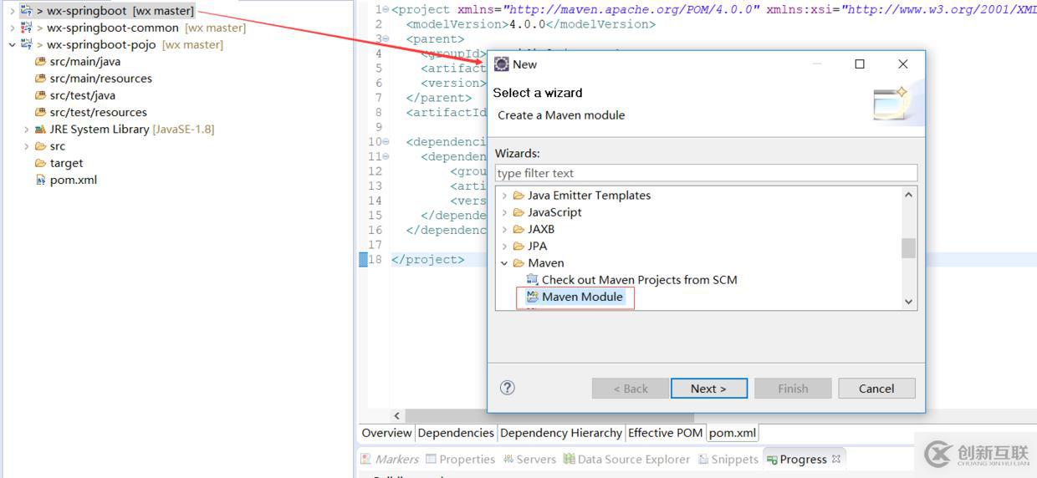
Task: Click the Maven Module wizard icon
Action: click(533, 296)
